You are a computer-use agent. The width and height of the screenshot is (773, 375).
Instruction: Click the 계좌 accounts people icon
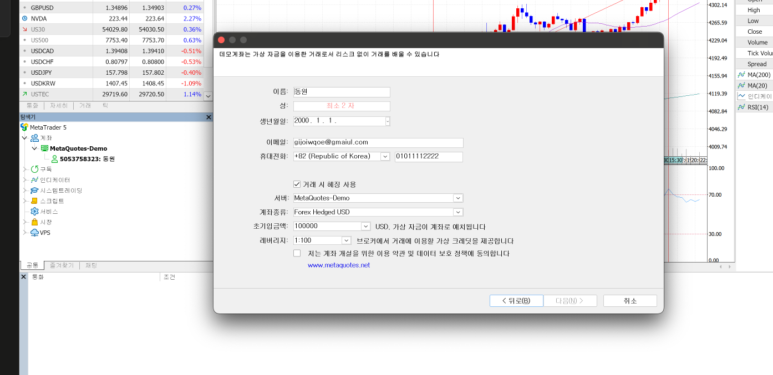(34, 138)
